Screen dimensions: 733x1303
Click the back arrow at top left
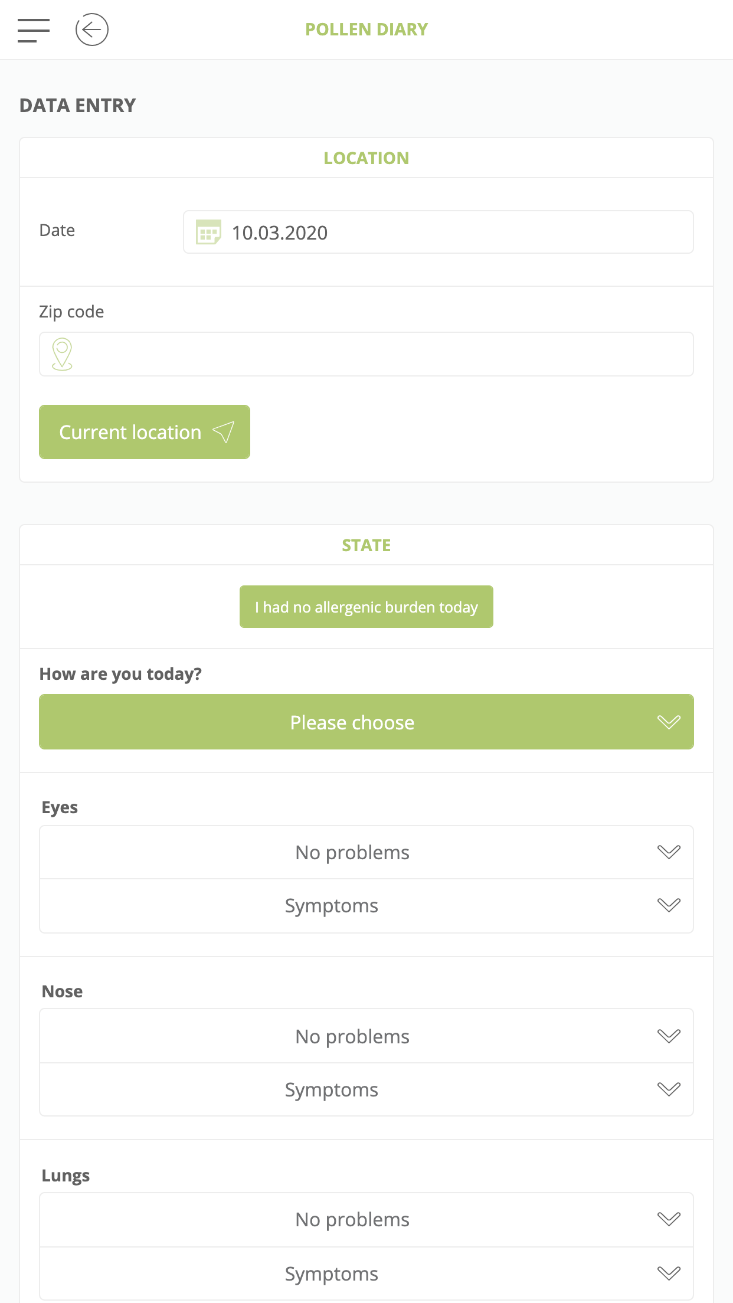tap(93, 29)
